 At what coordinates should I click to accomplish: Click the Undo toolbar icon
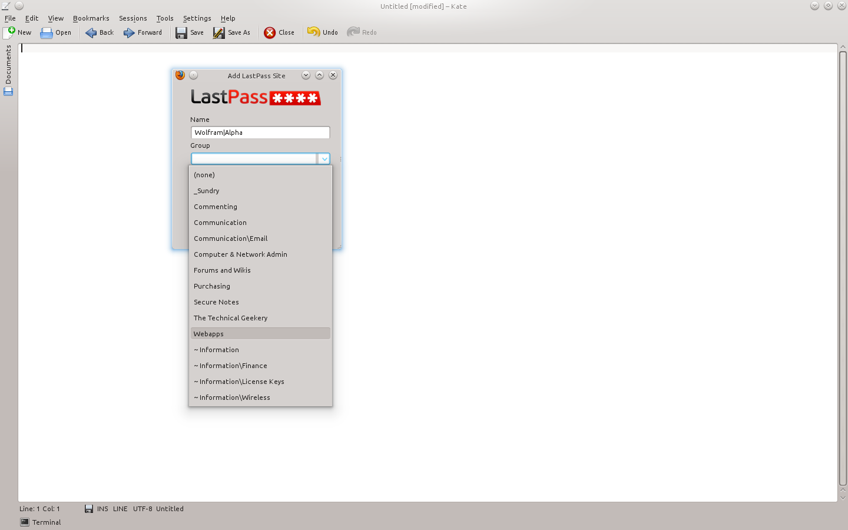click(x=314, y=32)
